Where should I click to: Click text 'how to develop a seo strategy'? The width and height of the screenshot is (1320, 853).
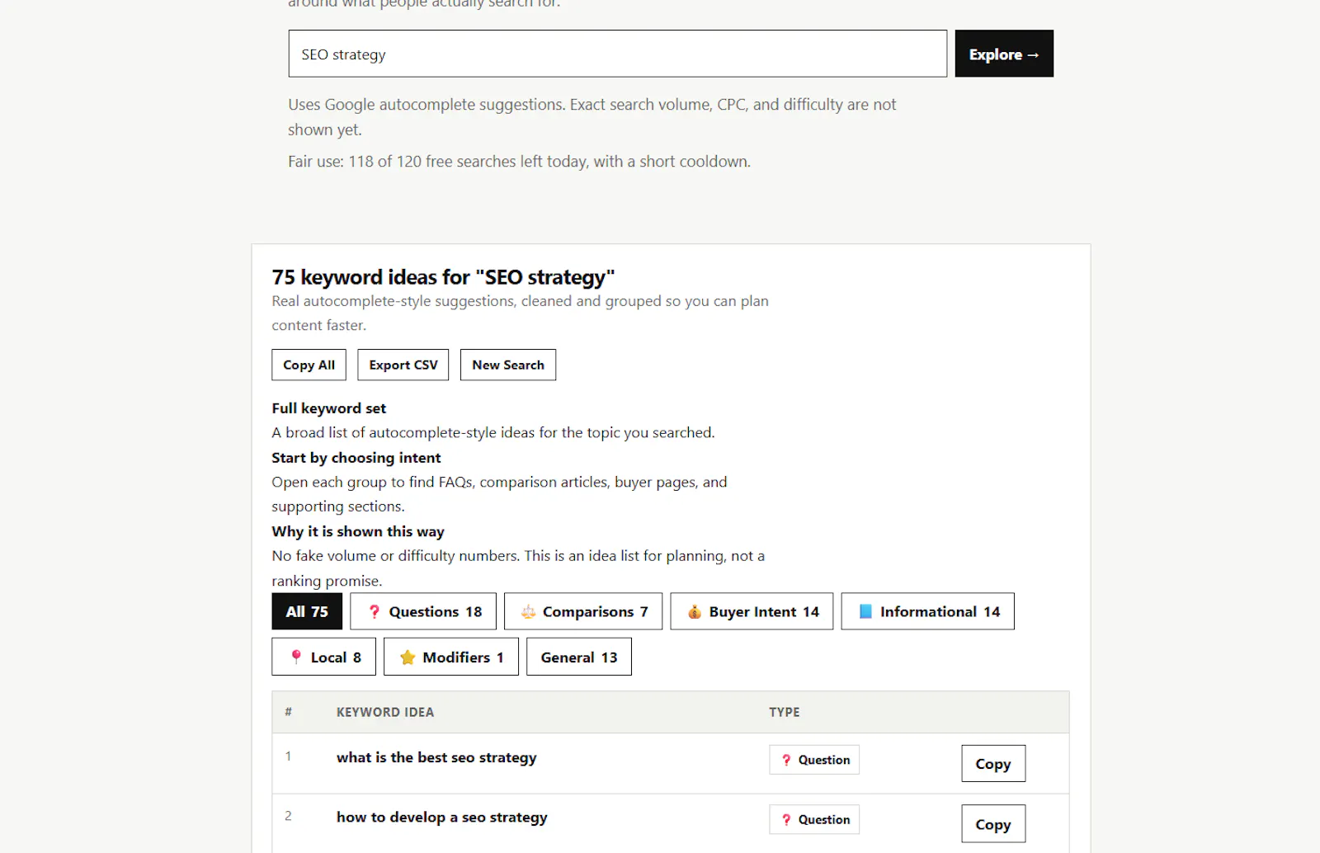[442, 818]
